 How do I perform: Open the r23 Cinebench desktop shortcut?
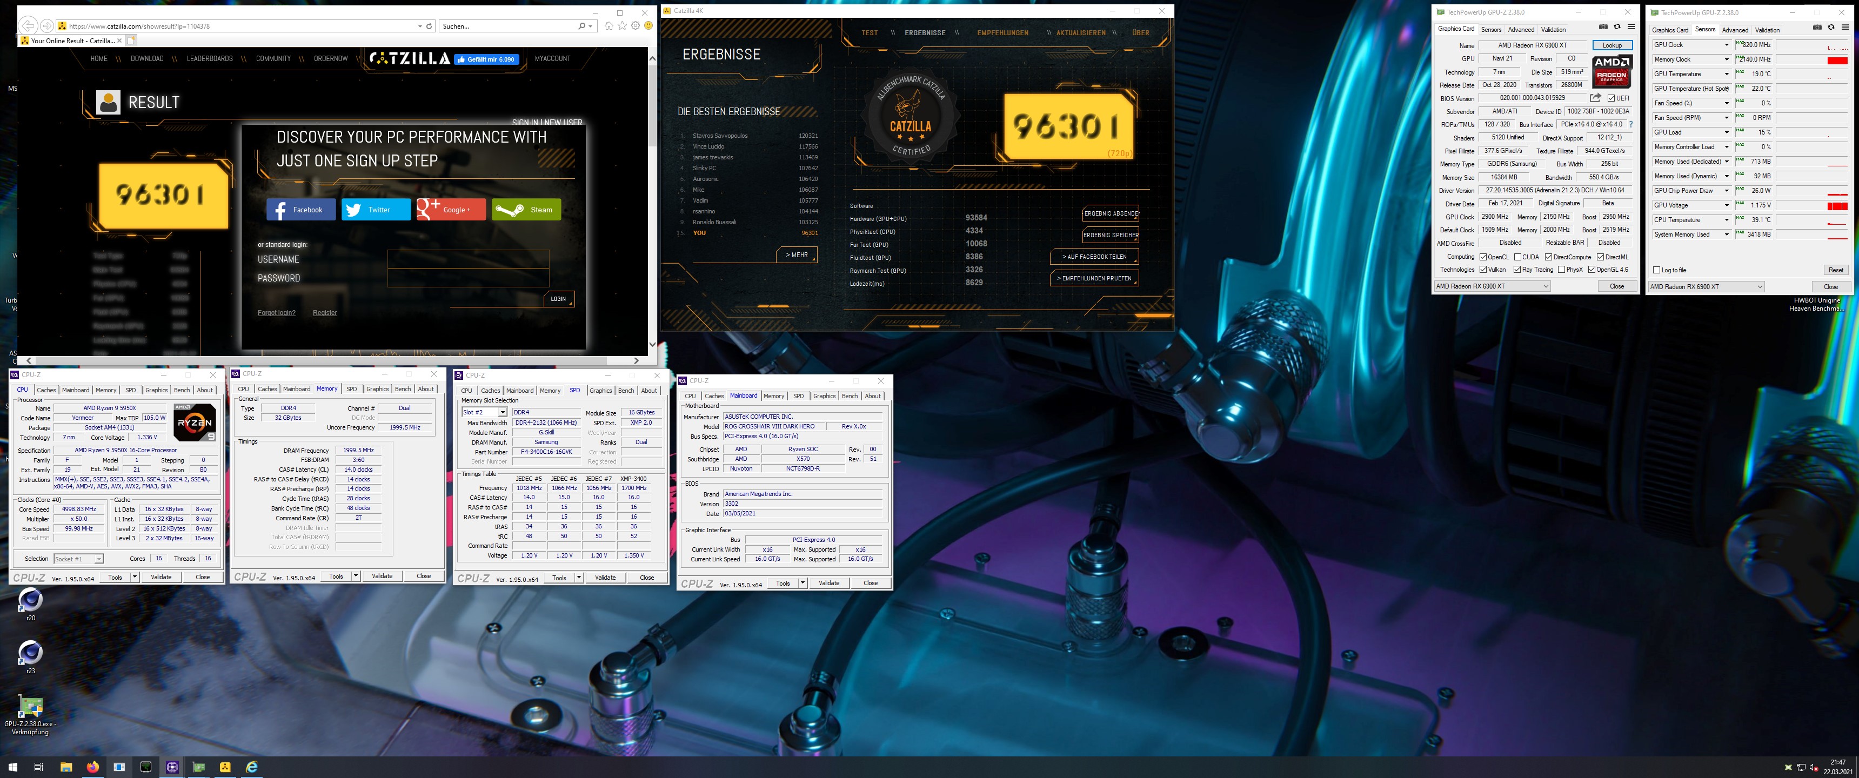click(x=30, y=658)
